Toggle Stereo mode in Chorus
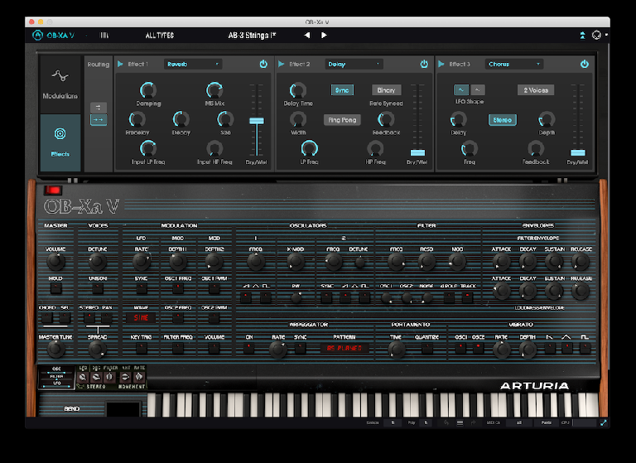This screenshot has height=463, width=636. 502,120
